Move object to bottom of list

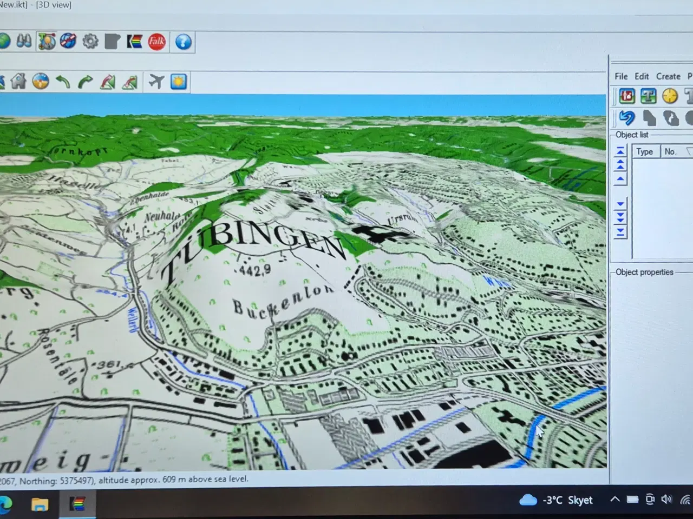[x=620, y=232]
